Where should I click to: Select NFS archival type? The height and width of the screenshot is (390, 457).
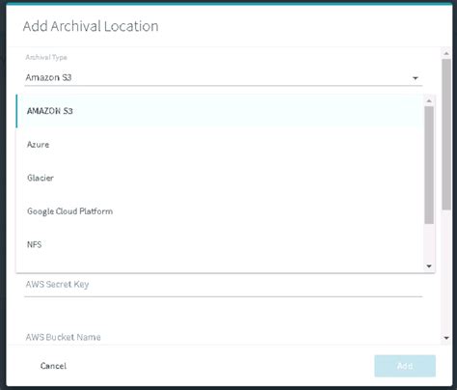coord(220,244)
